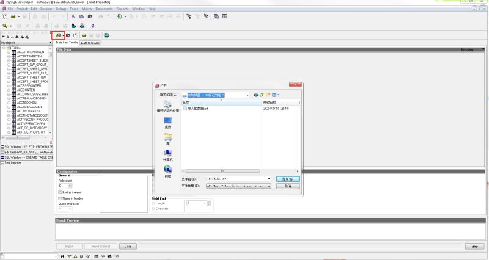Open the dropdown arrow beside the open folder icon
489x260 pixels.
click(19, 16)
